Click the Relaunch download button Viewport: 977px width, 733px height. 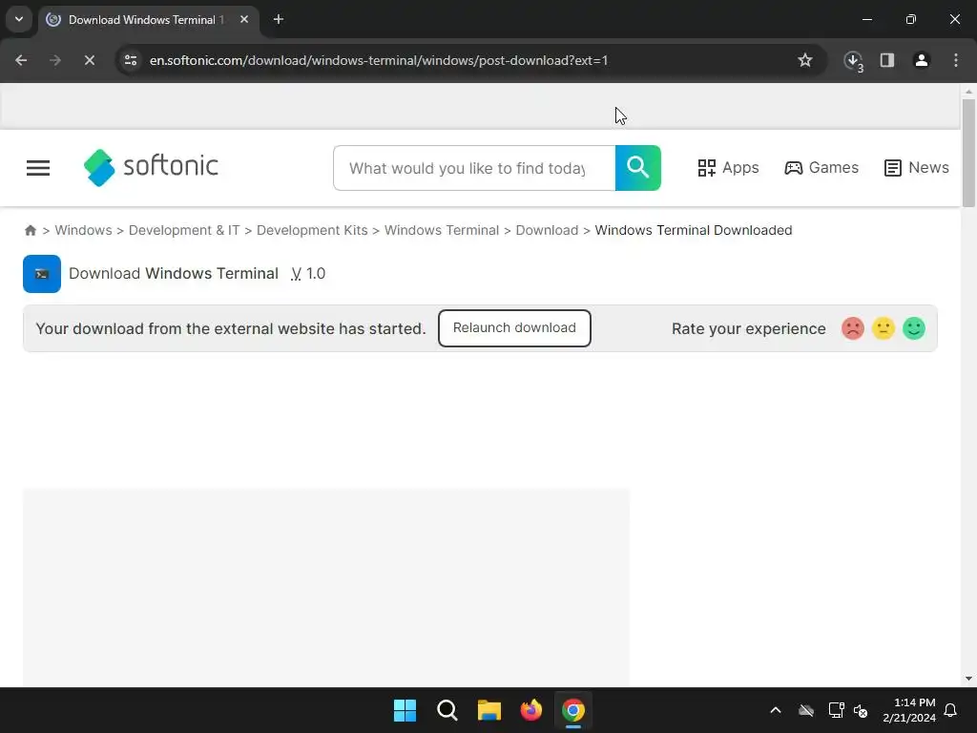(514, 328)
